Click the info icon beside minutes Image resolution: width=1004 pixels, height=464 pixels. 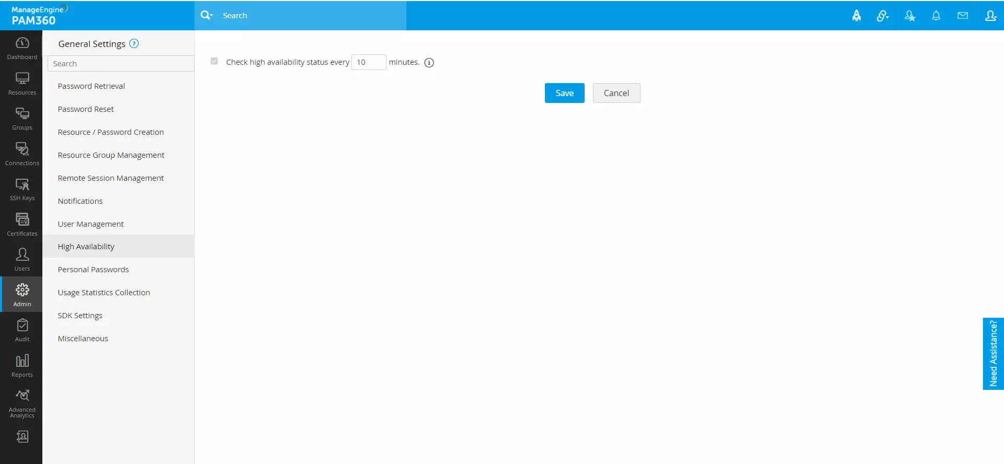pos(429,63)
